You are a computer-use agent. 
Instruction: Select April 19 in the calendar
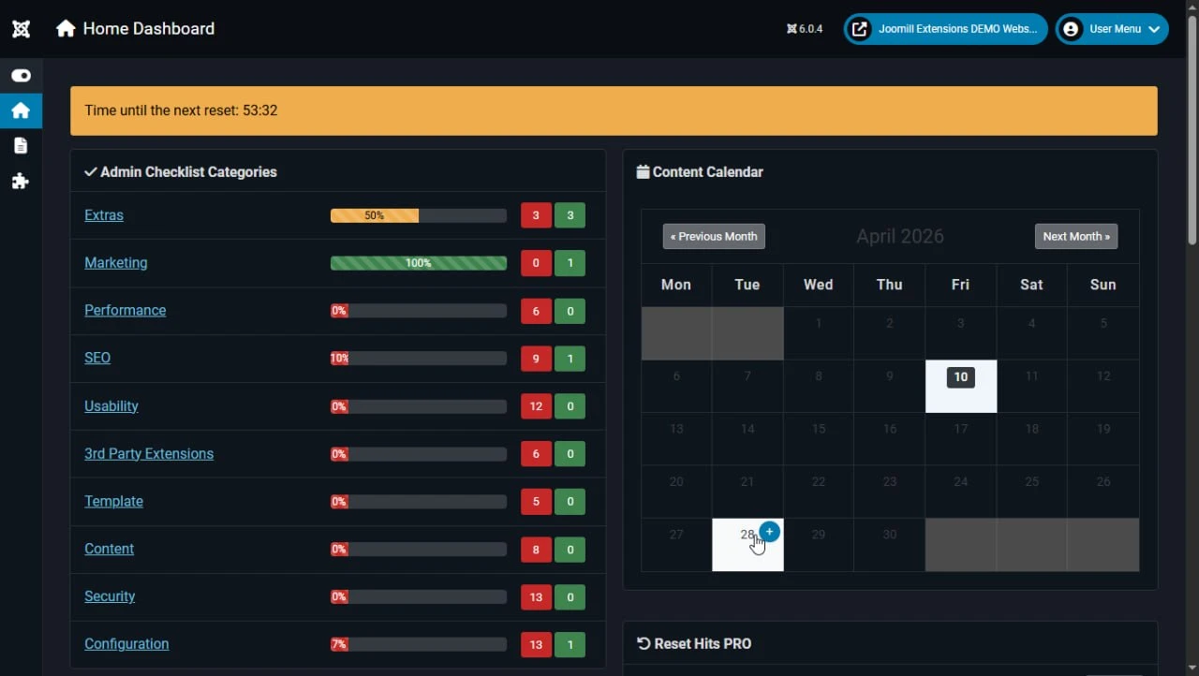[x=1103, y=438]
